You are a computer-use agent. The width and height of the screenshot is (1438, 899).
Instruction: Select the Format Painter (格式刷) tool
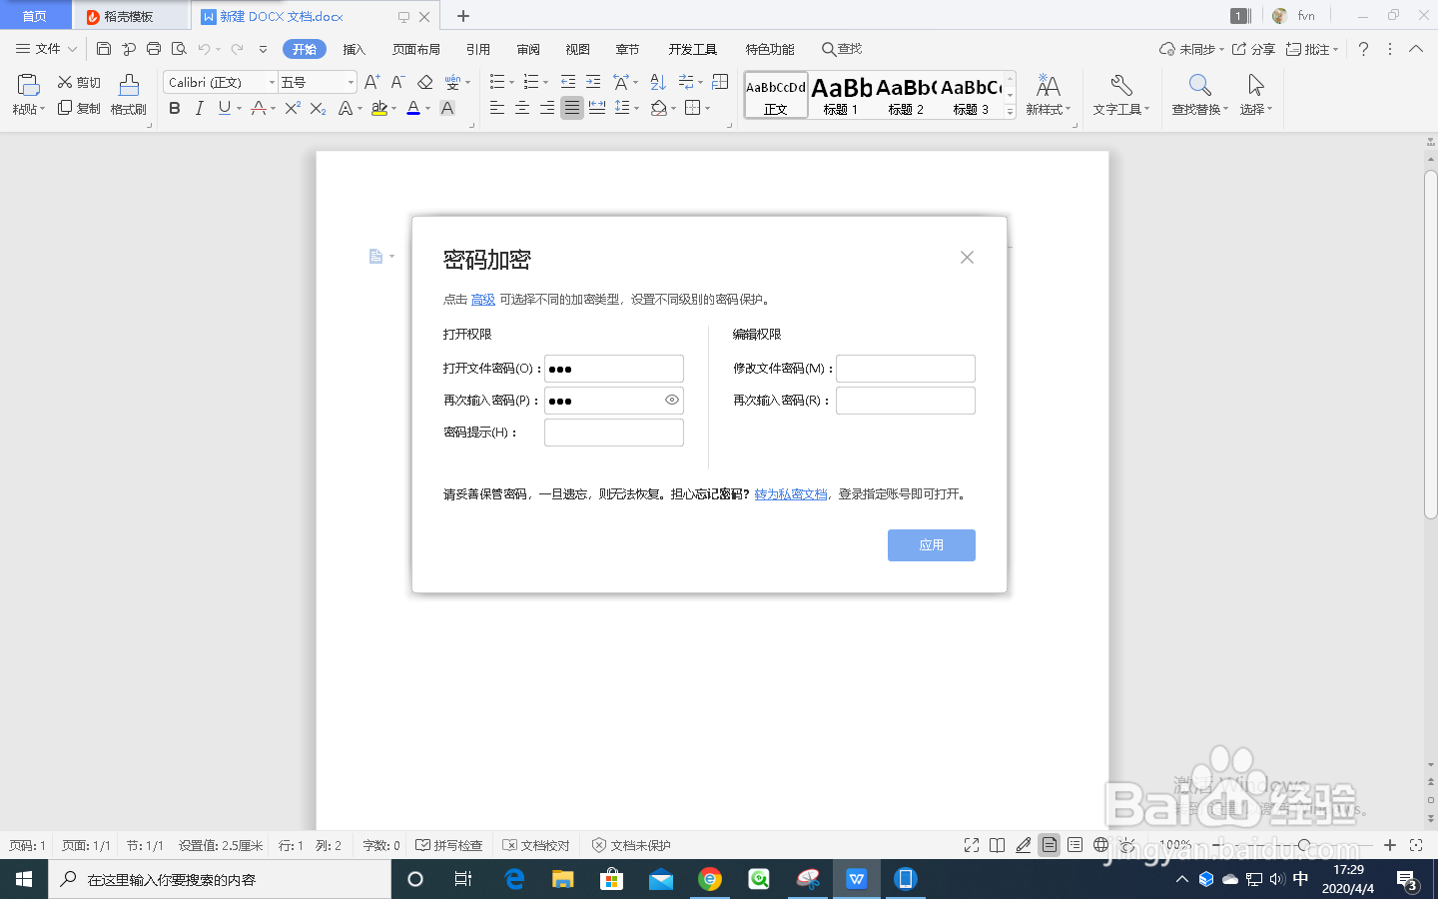[x=129, y=95]
